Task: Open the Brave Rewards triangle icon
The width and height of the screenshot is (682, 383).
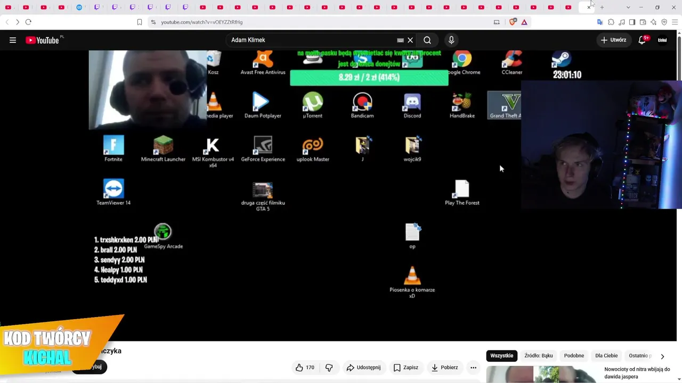Action: [x=524, y=22]
